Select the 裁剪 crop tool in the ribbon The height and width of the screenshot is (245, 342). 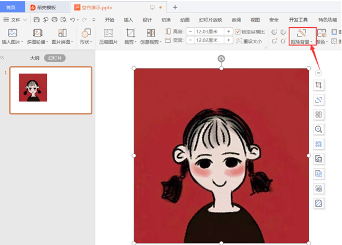point(131,33)
